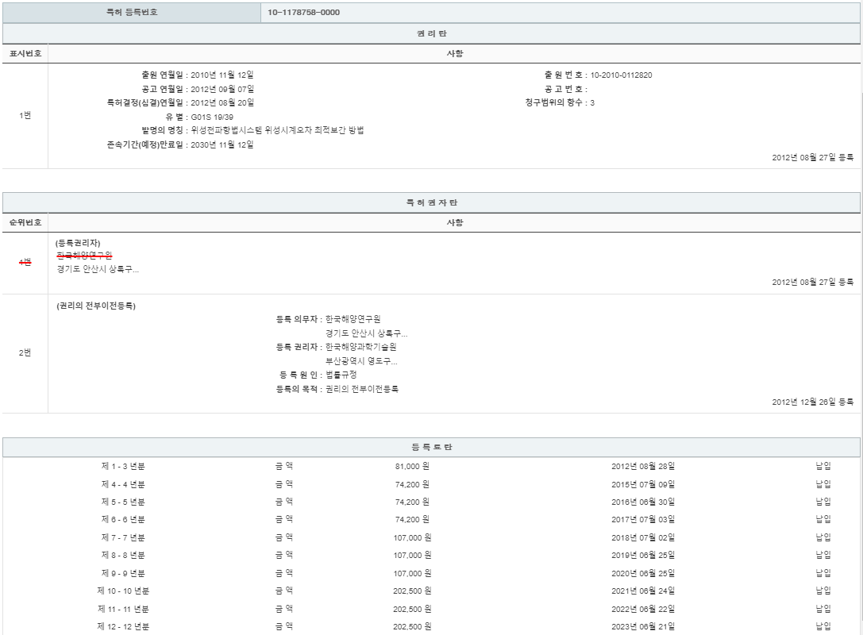Select the 제 1 - 3 년분 fee row

pyautogui.click(x=123, y=466)
